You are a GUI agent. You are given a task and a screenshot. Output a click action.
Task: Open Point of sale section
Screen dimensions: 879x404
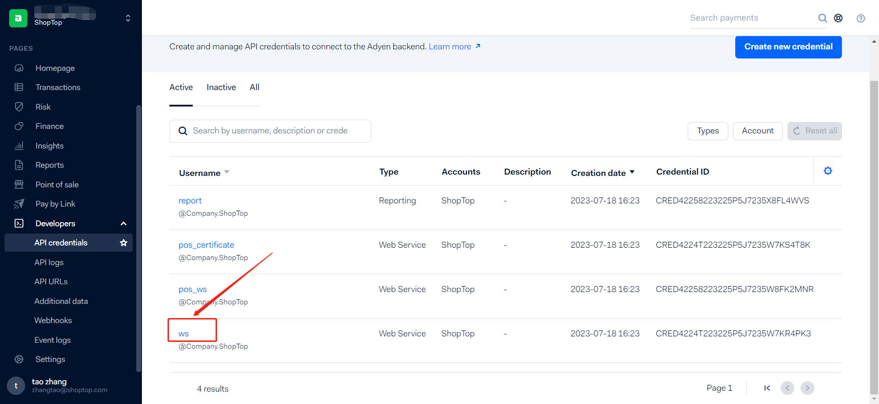click(57, 185)
